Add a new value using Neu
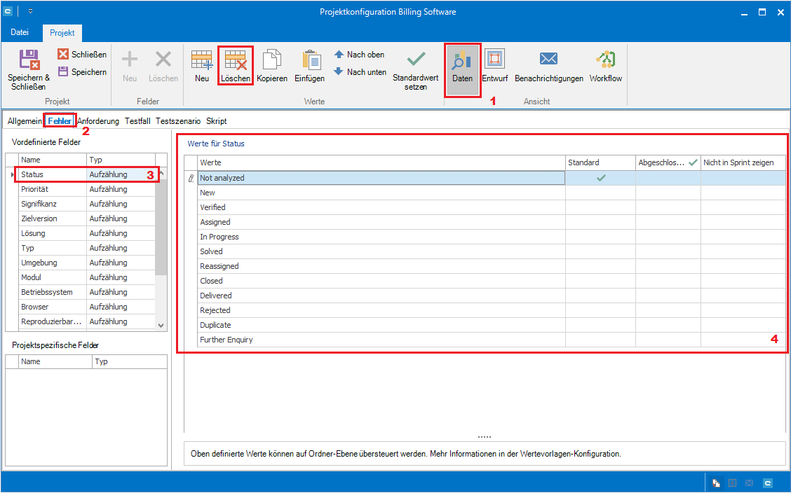 [x=202, y=65]
